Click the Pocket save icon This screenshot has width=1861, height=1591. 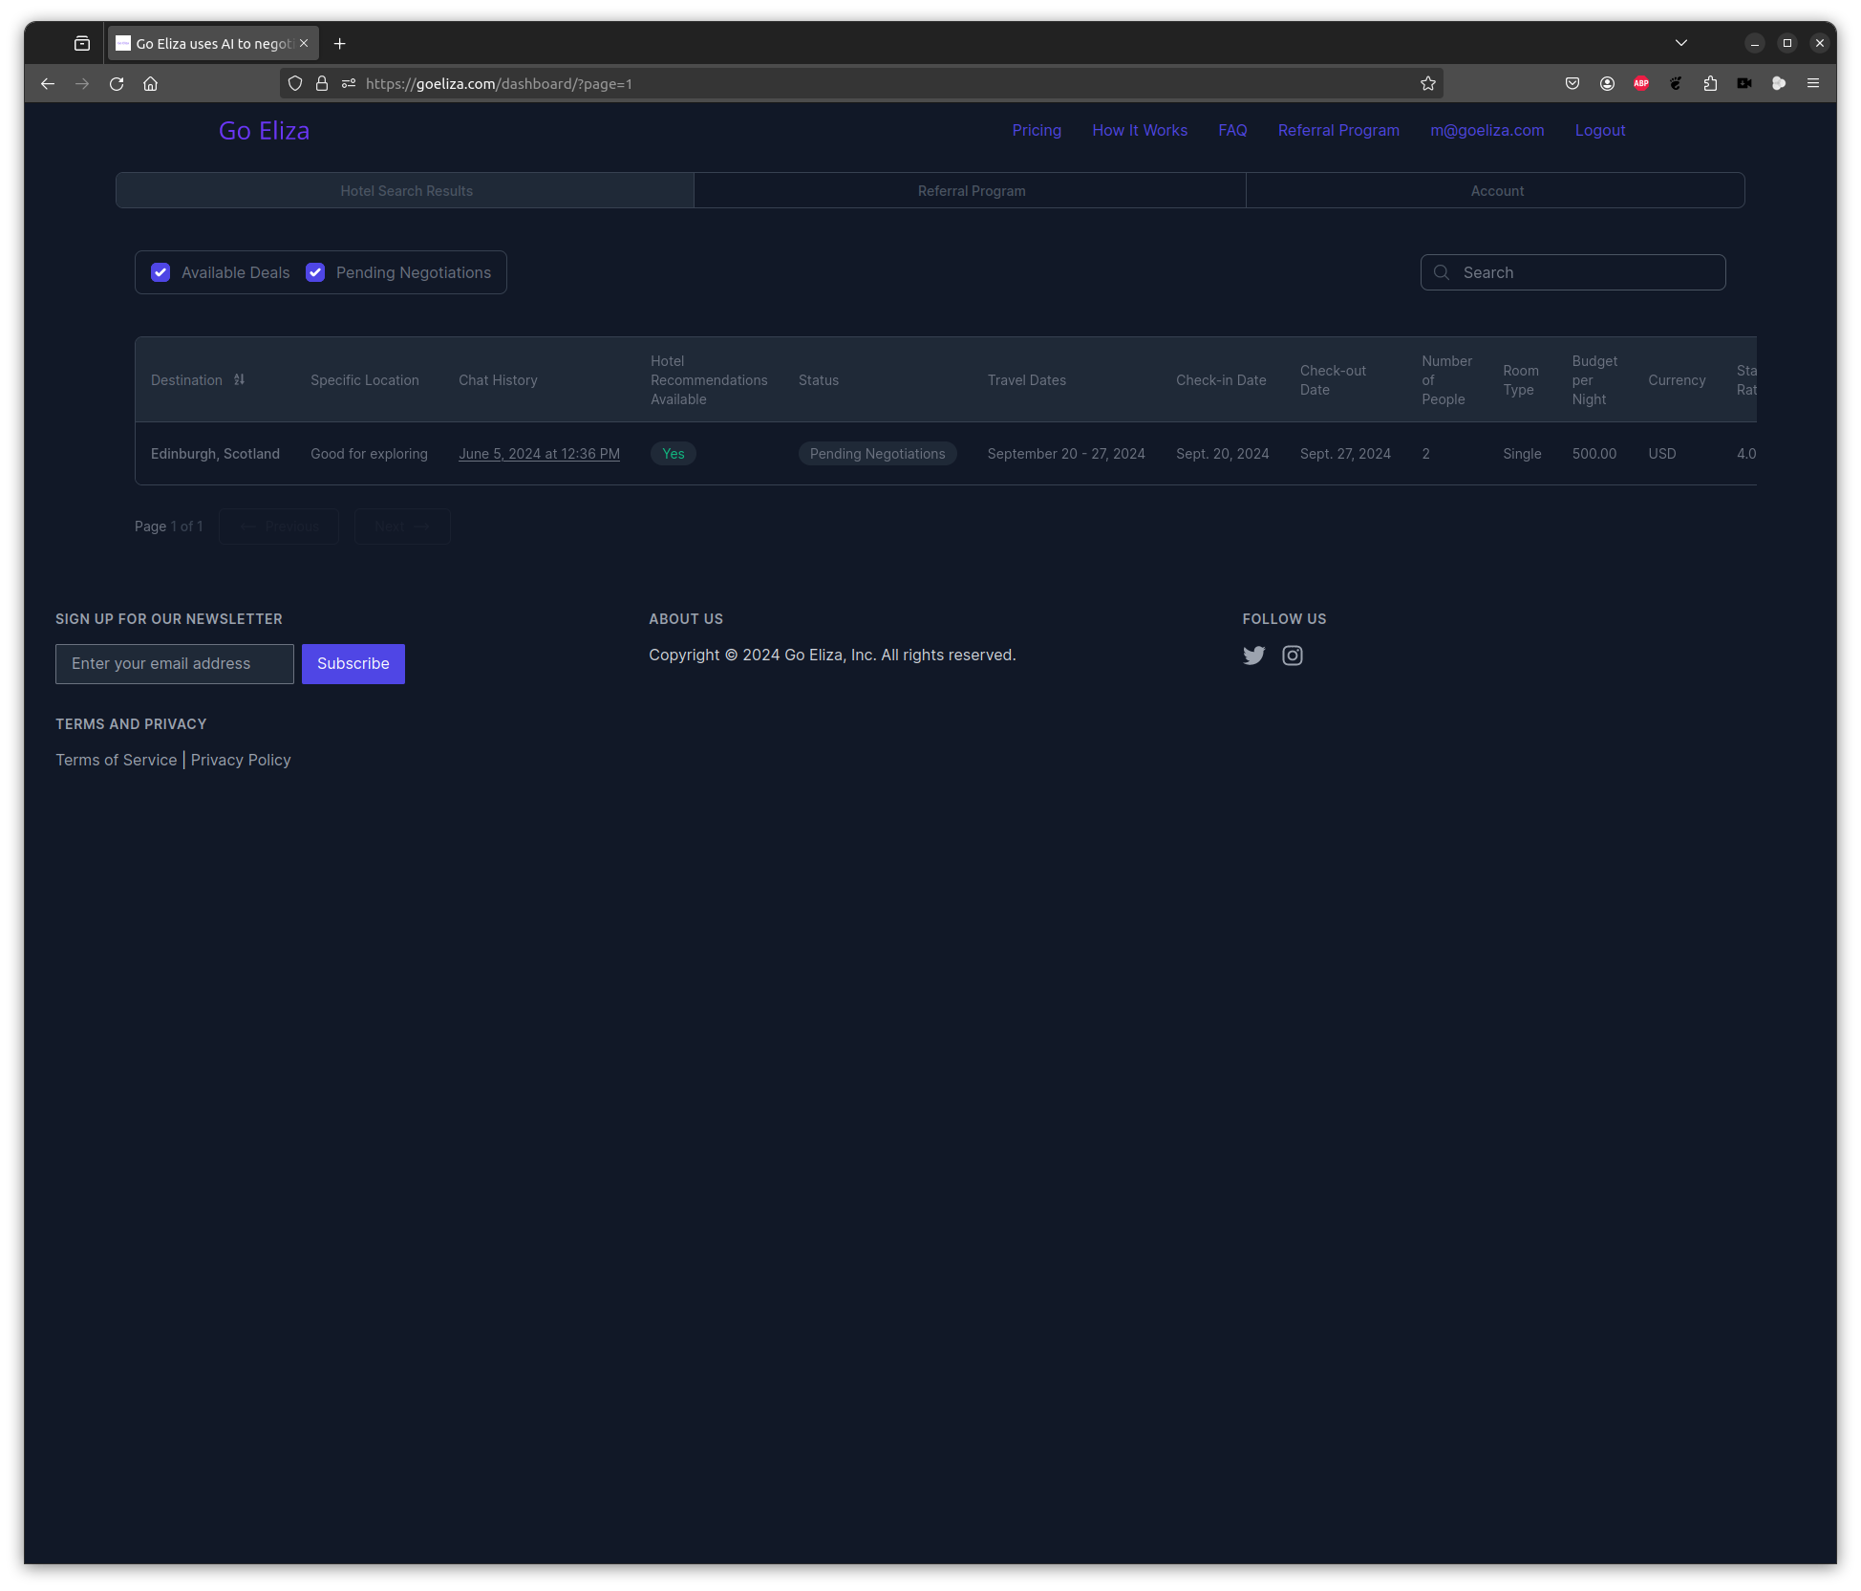click(1572, 83)
